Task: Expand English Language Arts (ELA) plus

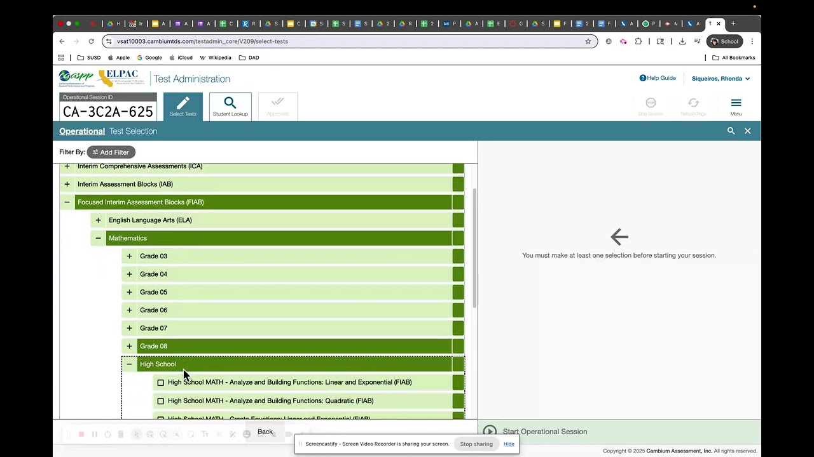Action: click(98, 220)
